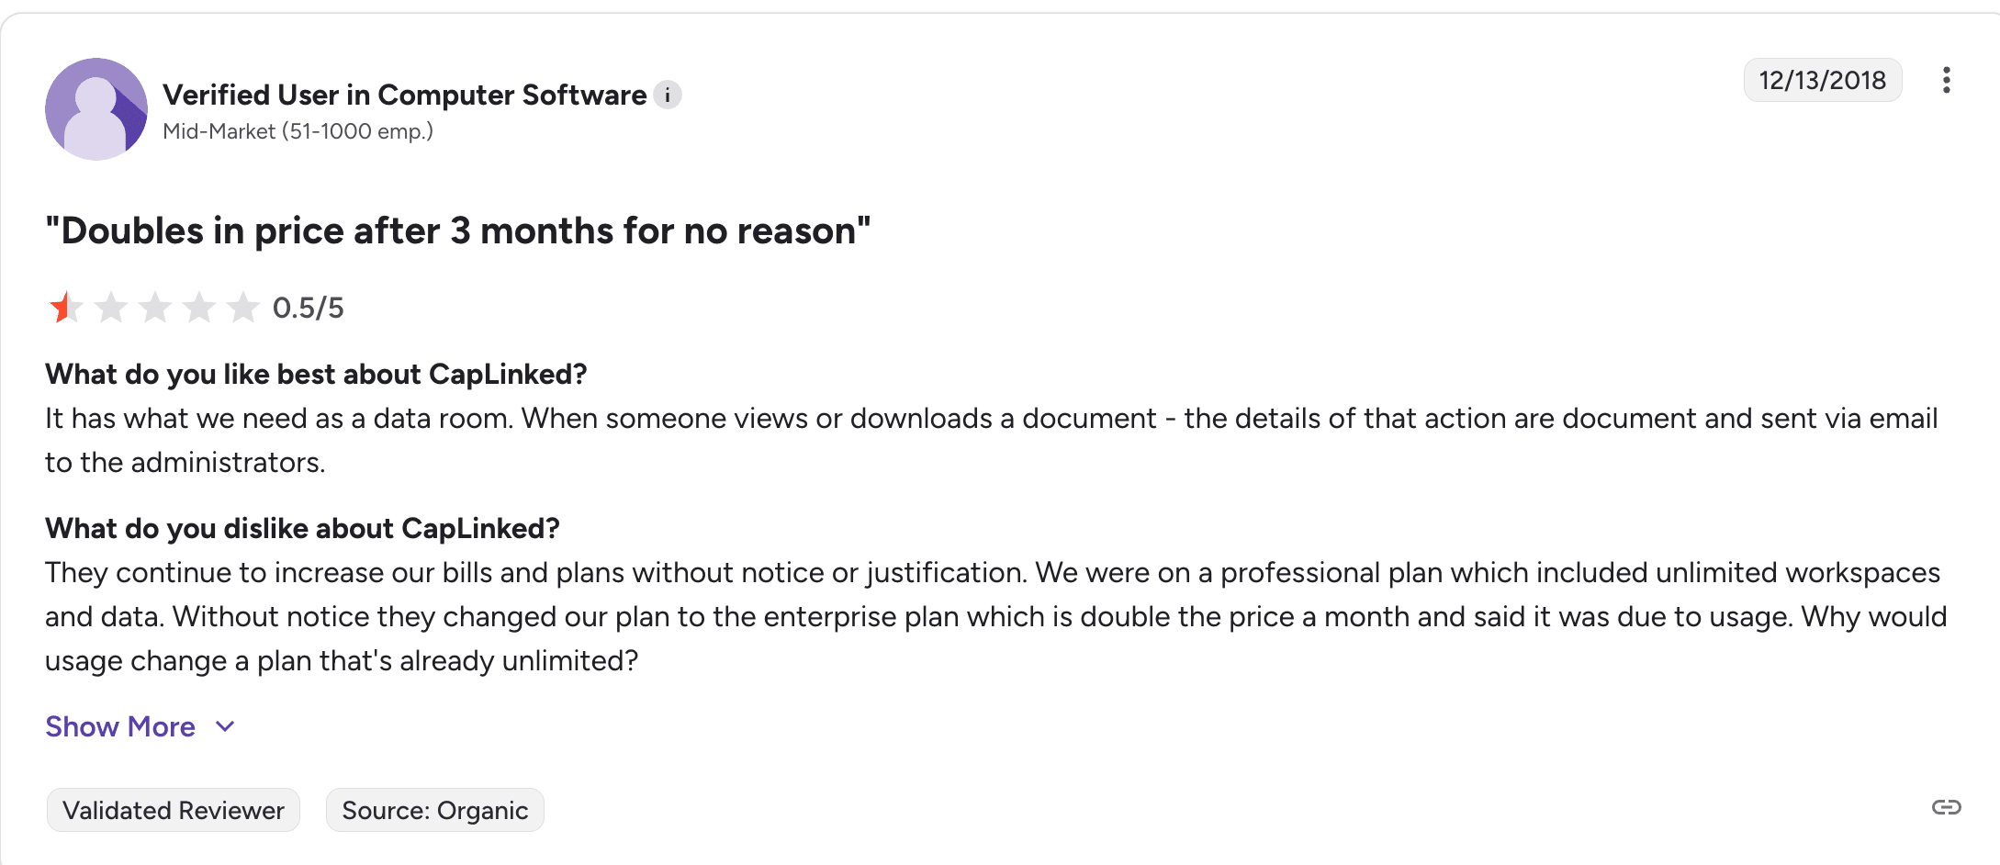The width and height of the screenshot is (2000, 865).
Task: Click the fifth gray star in the rating
Action: pyautogui.click(x=242, y=308)
